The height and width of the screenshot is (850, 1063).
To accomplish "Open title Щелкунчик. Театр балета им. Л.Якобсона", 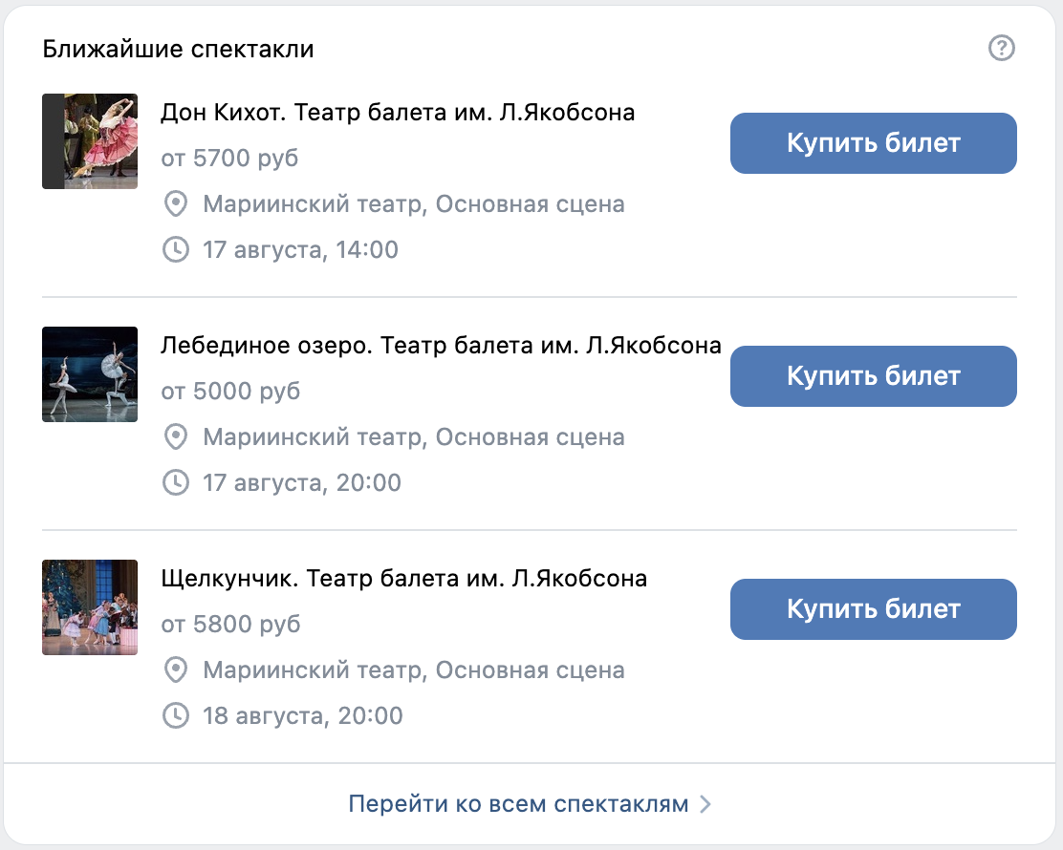I will click(x=403, y=579).
